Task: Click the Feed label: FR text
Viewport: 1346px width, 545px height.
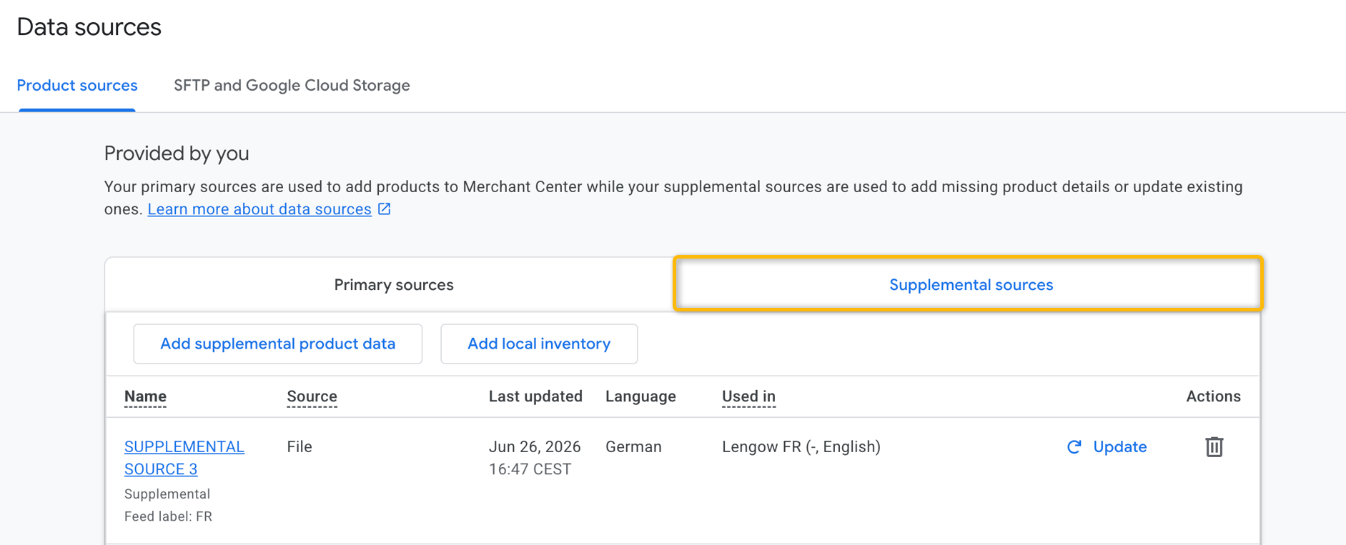Action: 168,516
